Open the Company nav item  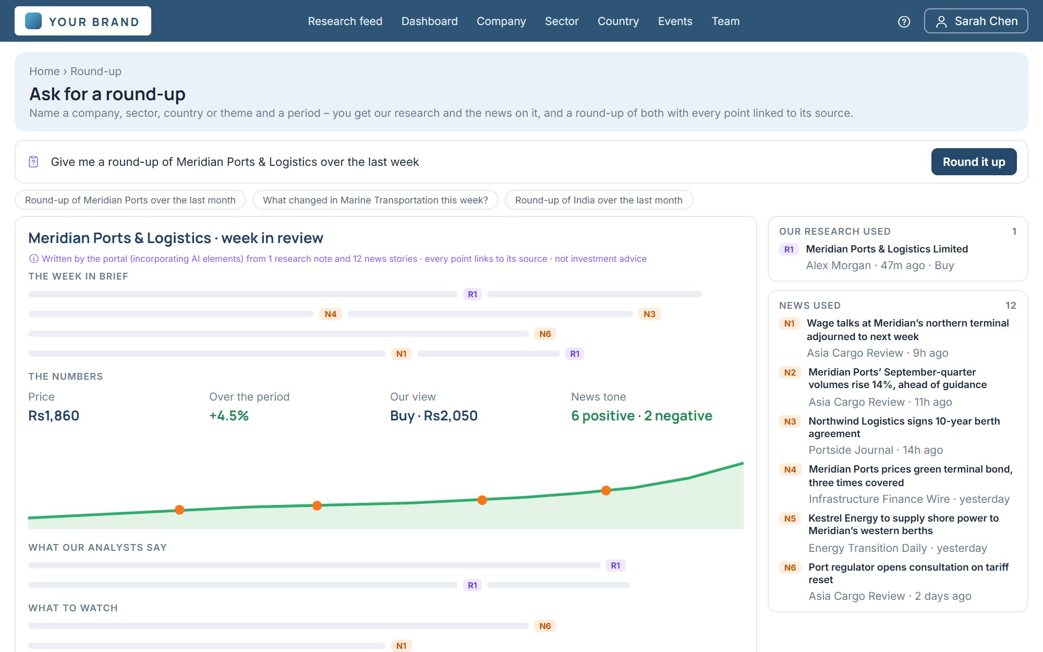click(x=501, y=21)
